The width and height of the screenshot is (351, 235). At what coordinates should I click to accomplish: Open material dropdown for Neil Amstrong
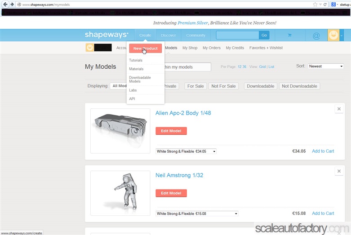coord(197,213)
